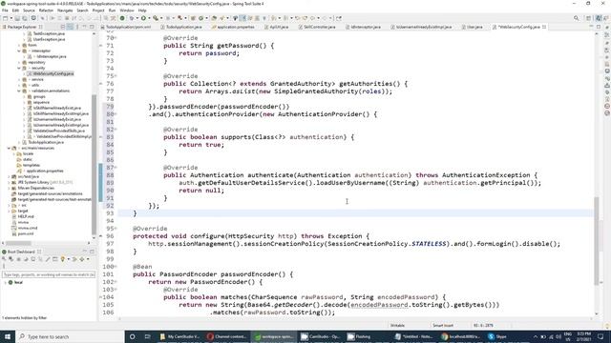The image size is (611, 343).
Task: Toggle code folding at line 87
Action: [x=116, y=168]
